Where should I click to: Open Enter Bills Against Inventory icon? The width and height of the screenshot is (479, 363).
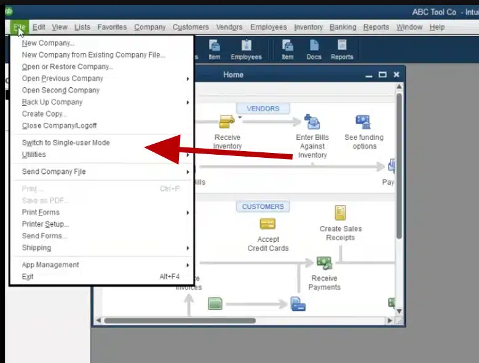312,122
